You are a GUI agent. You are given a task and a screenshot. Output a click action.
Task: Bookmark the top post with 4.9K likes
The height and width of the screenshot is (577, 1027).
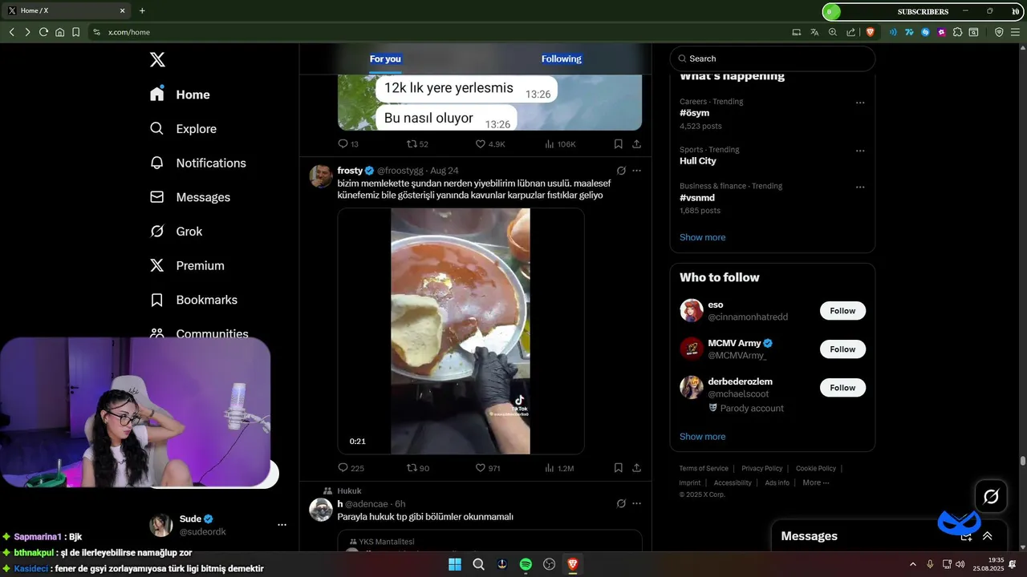[618, 144]
